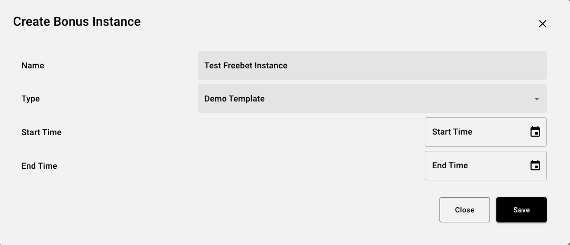The width and height of the screenshot is (570, 245).
Task: Save the bonus instance
Action: click(521, 210)
